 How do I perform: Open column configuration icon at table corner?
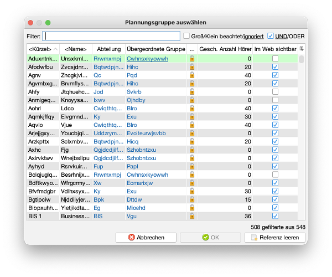coord(302,49)
